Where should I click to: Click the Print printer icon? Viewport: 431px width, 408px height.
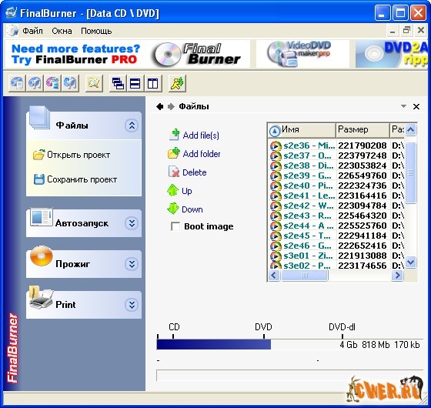pyautogui.click(x=42, y=297)
